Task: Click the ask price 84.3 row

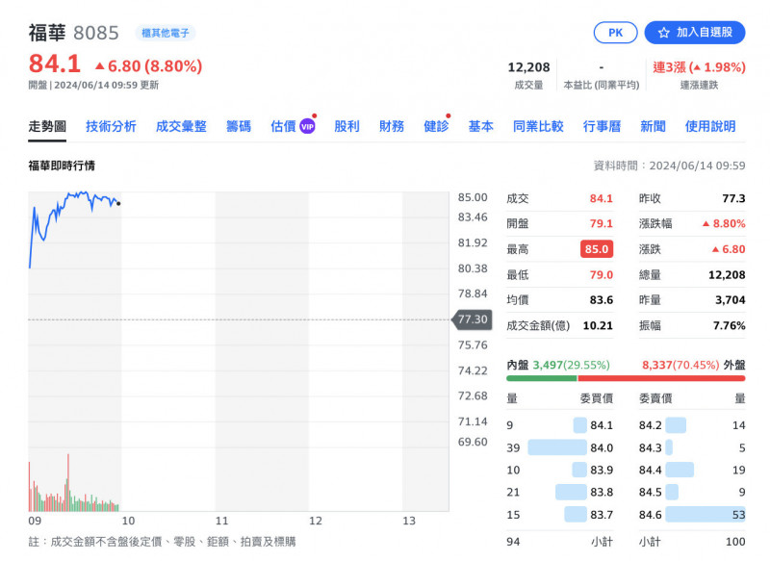Action: click(x=692, y=447)
